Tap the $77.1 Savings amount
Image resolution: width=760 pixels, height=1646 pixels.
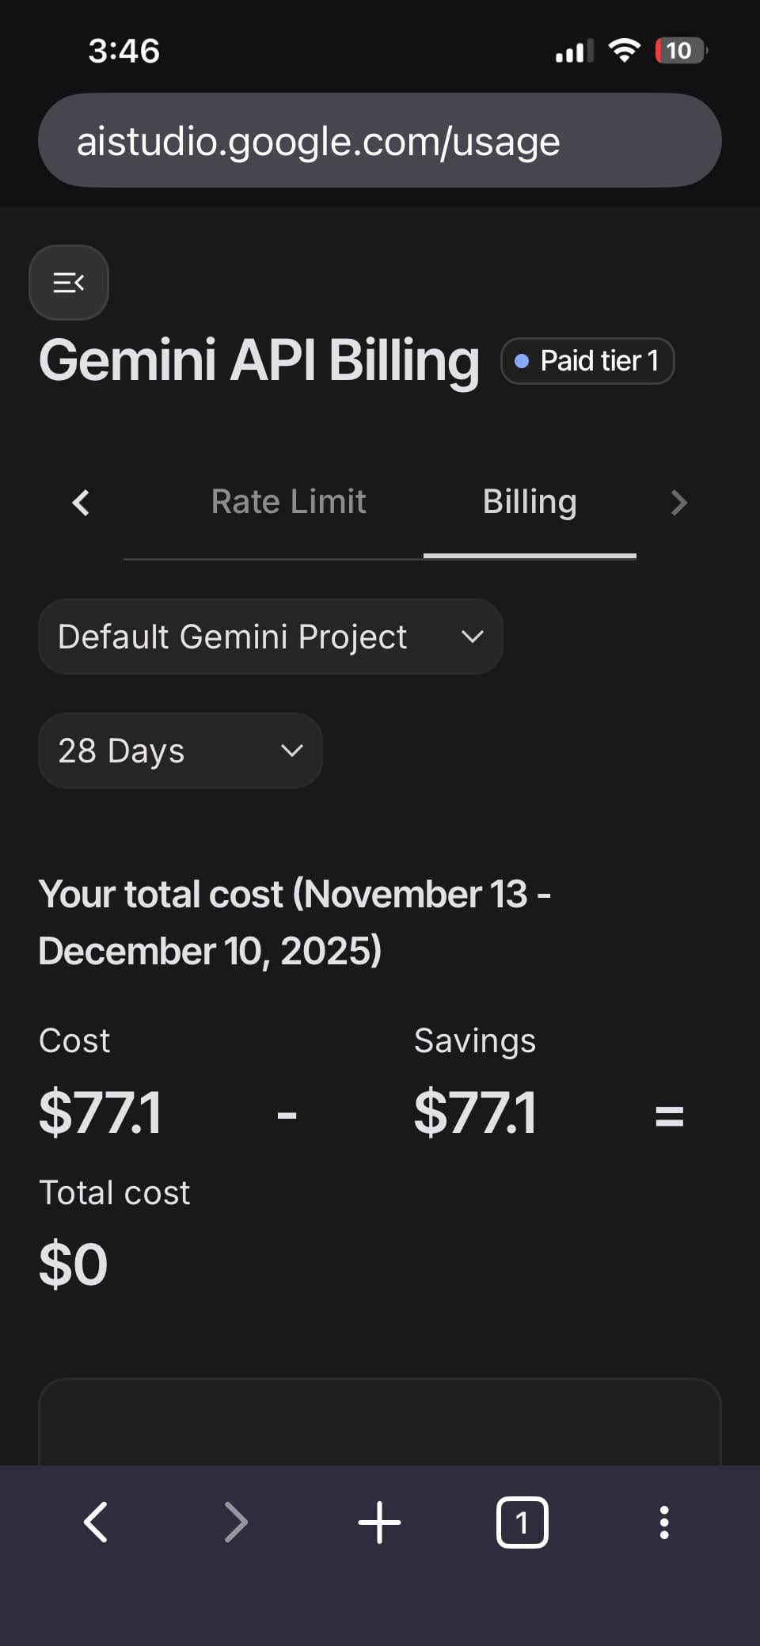(475, 1112)
